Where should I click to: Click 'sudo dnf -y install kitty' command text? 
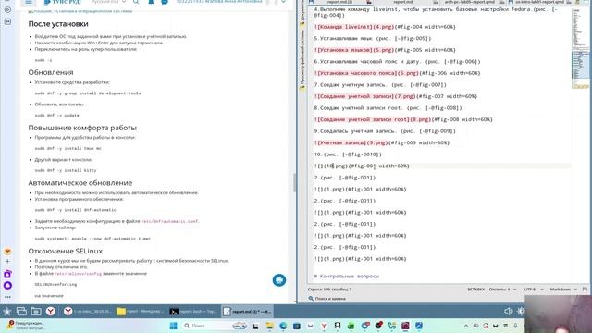pos(66,170)
